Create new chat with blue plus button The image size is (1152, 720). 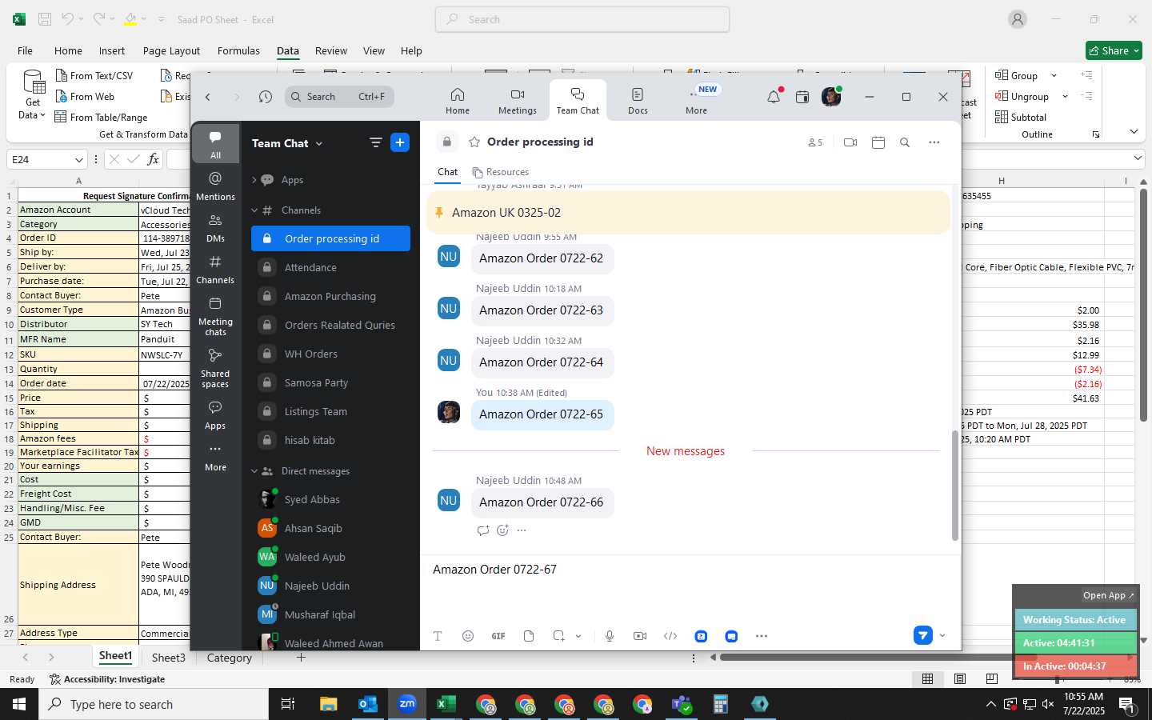400,142
